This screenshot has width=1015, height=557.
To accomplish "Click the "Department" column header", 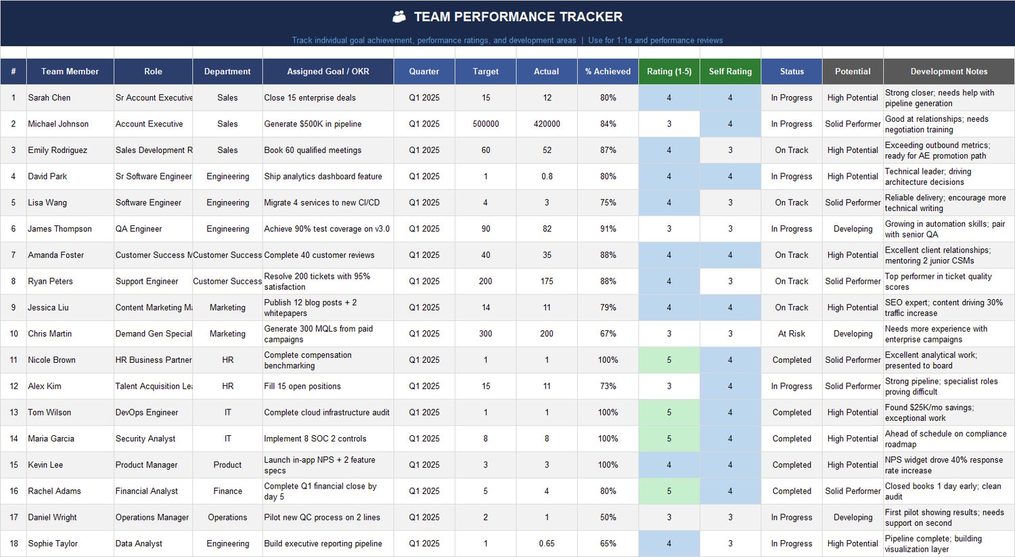I will click(x=227, y=71).
